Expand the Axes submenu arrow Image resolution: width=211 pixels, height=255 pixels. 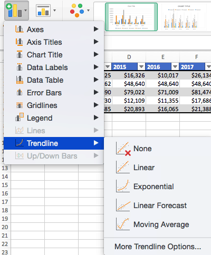point(96,29)
